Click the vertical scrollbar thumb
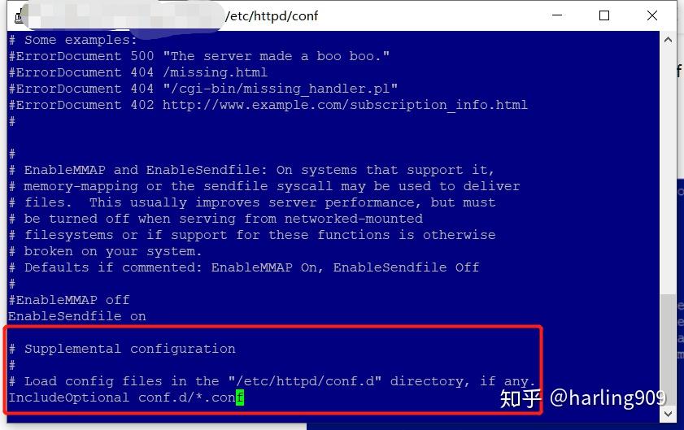684x430 pixels. (x=668, y=349)
